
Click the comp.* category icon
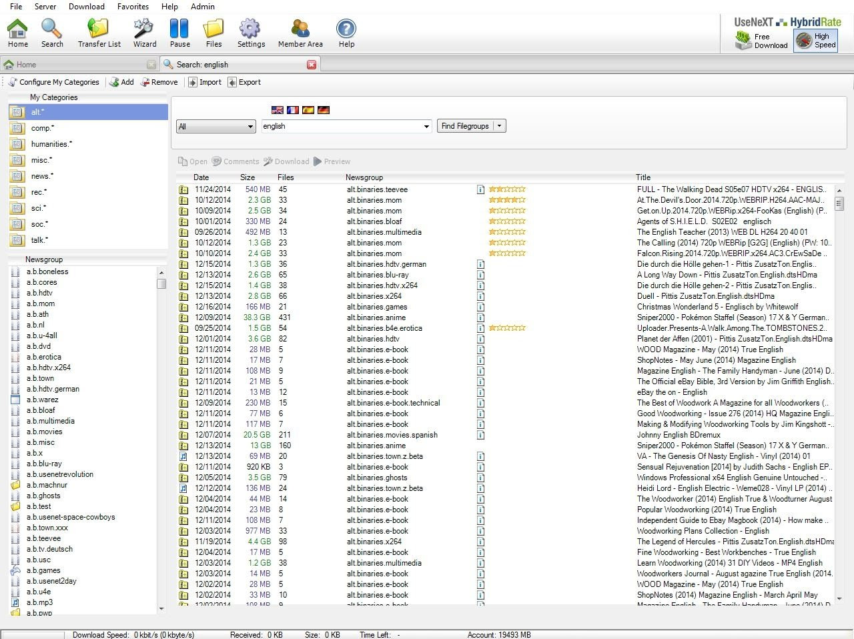tap(17, 128)
